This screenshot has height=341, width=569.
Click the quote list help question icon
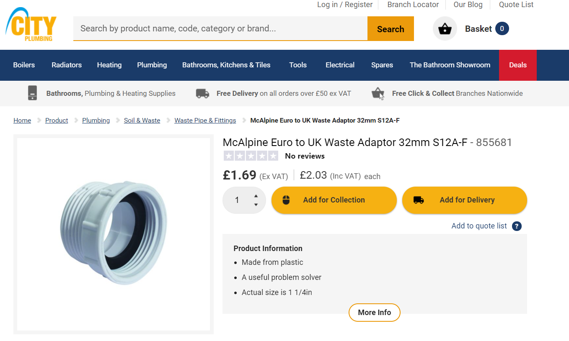517,226
